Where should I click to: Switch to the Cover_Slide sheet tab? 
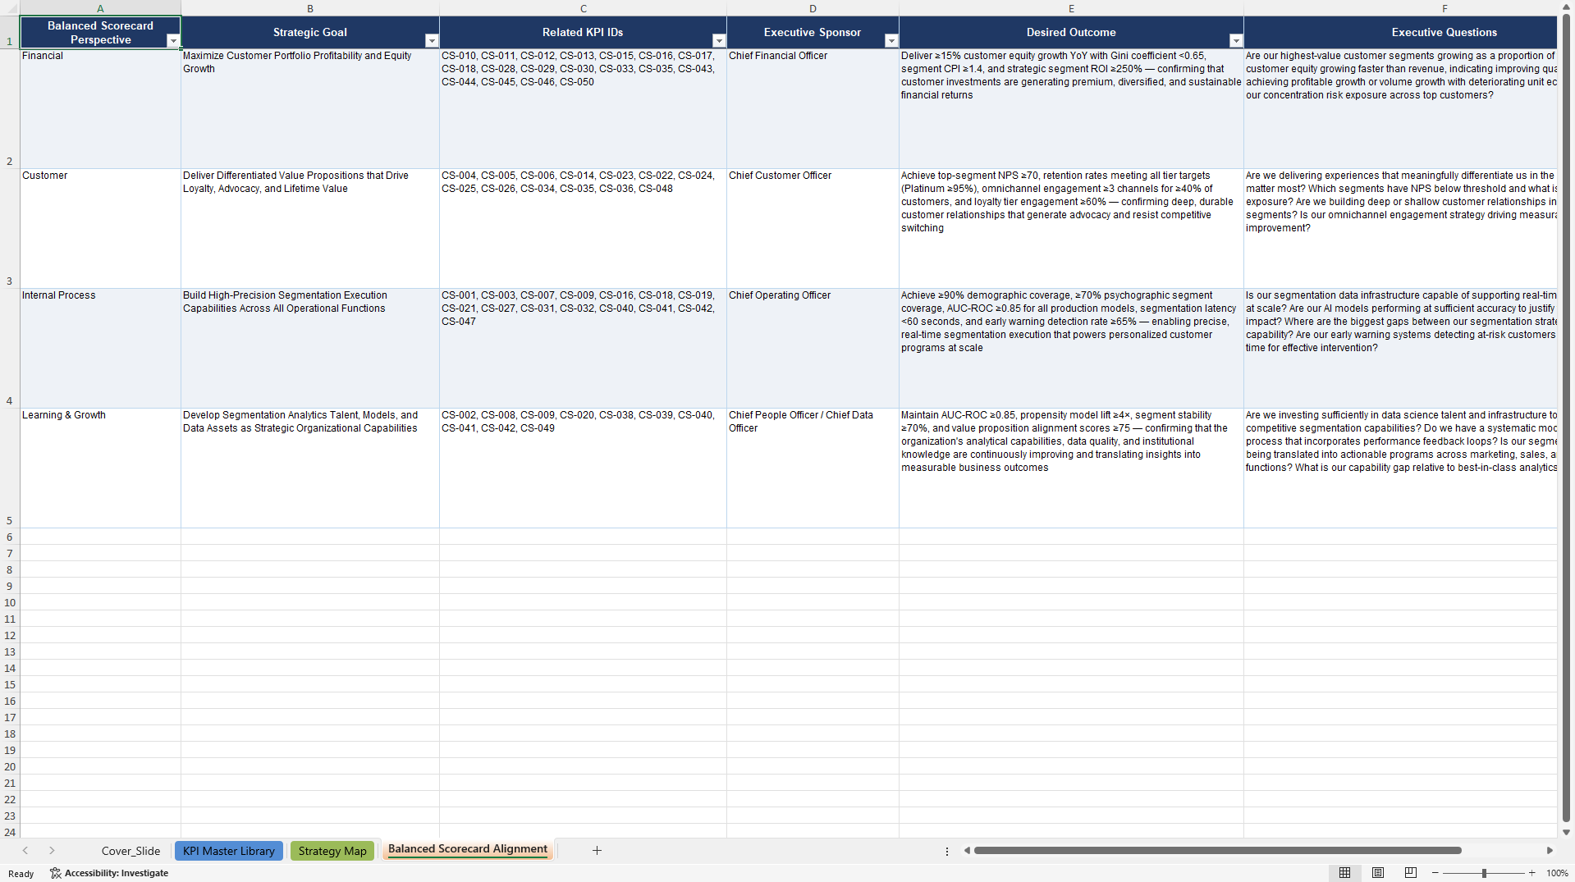[x=130, y=851]
